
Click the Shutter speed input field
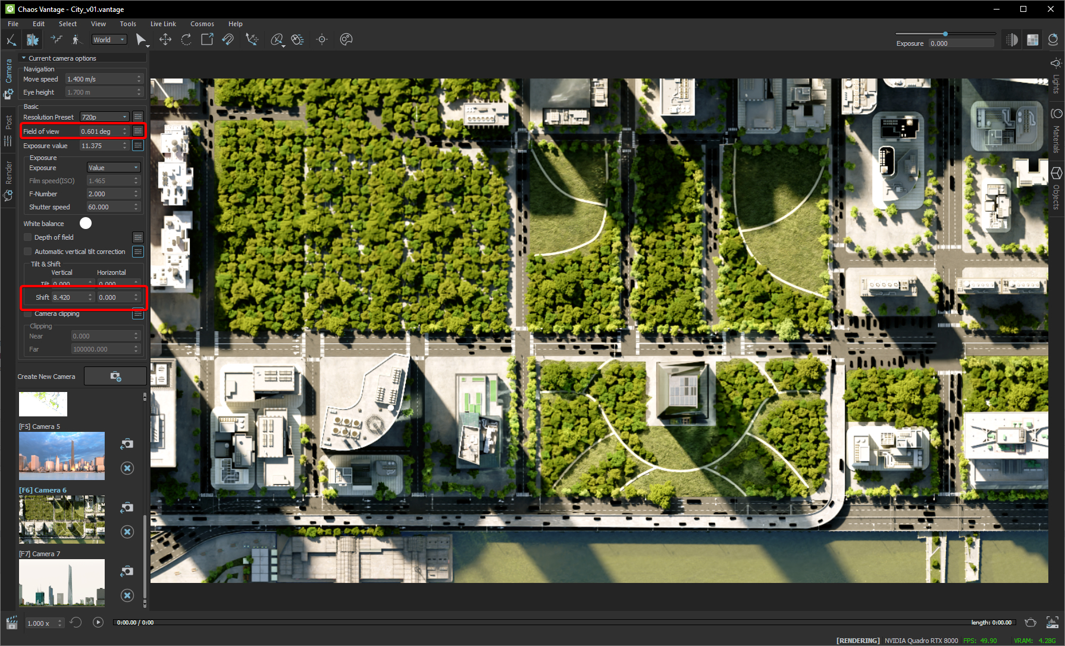pos(113,207)
